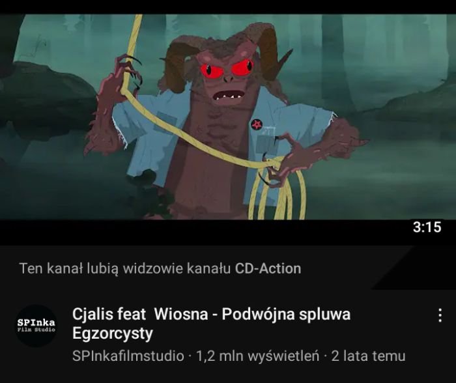Click the word Egzorcysty in the title
Screen dimensions: 456x383
pos(113,333)
